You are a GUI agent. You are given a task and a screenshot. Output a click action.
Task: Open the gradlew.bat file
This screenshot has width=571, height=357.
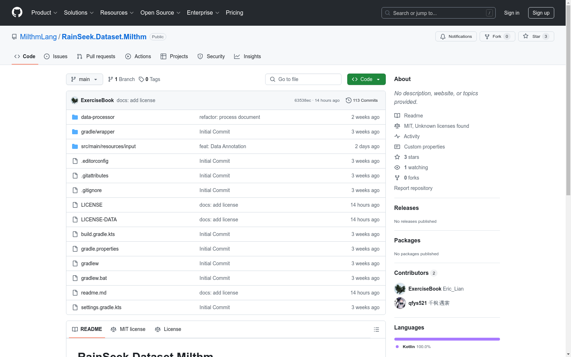pyautogui.click(x=94, y=278)
